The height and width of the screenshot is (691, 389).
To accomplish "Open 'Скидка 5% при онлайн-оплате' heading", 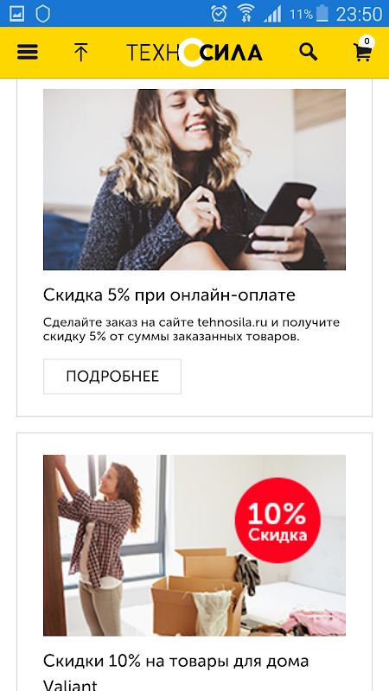I will pyautogui.click(x=169, y=295).
